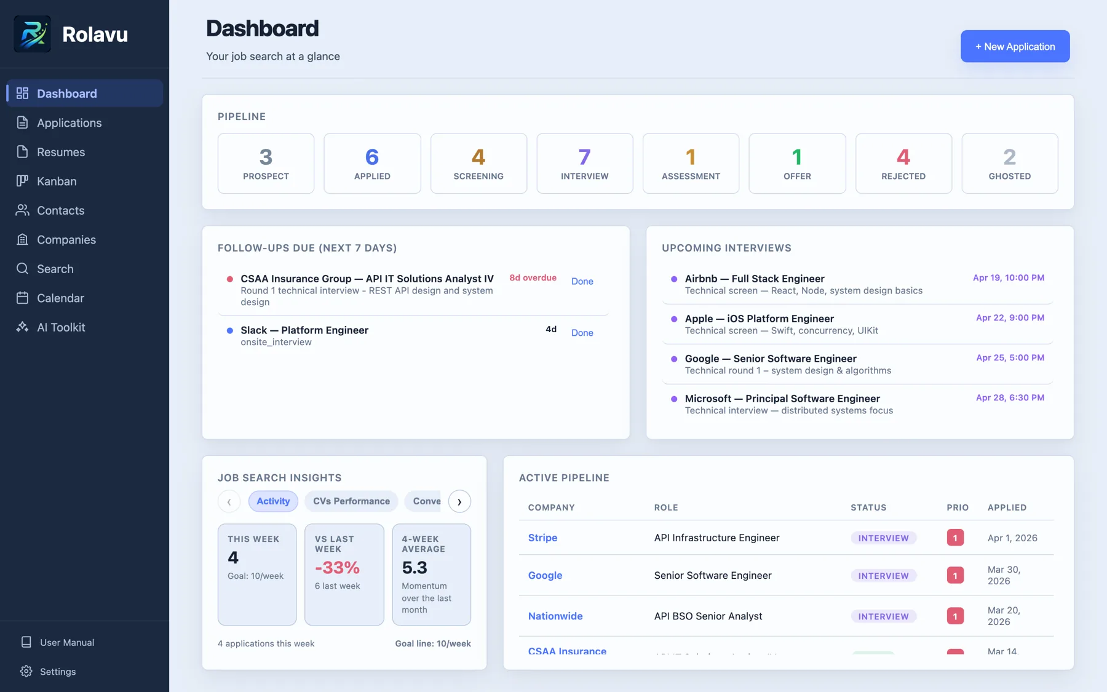The image size is (1107, 692).
Task: Select the Applications icon in the sidebar
Action: [22, 122]
